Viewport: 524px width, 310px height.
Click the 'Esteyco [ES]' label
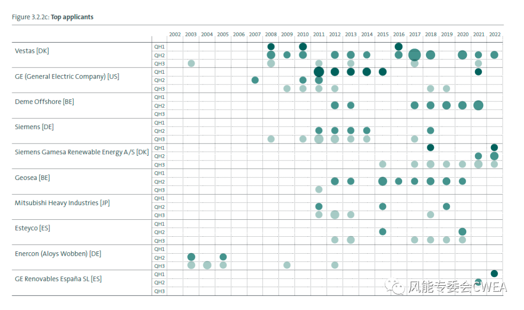click(33, 228)
